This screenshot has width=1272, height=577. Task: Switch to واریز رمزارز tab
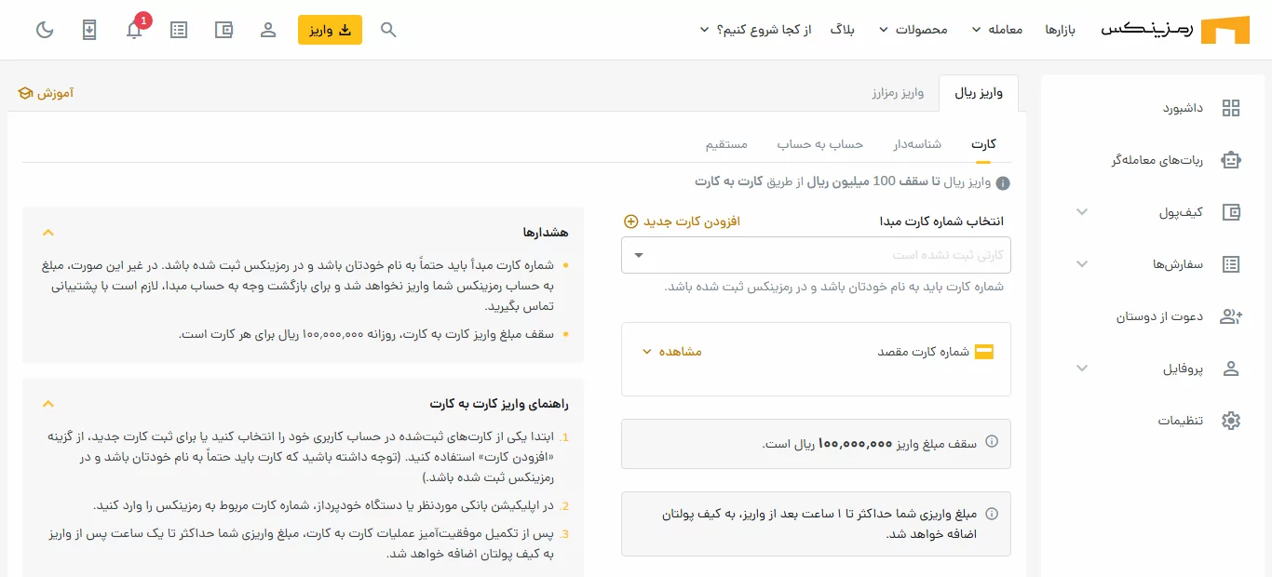[898, 93]
